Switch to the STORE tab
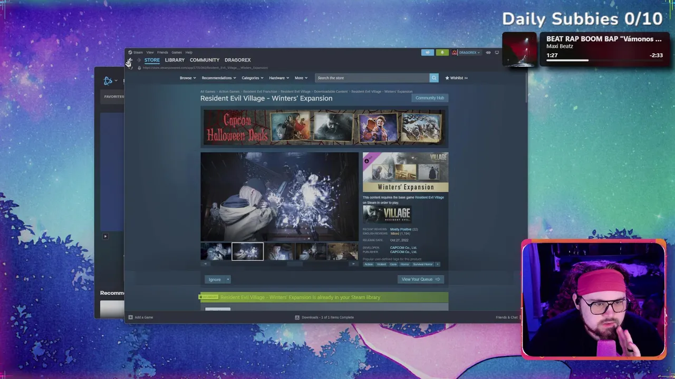Image resolution: width=675 pixels, height=379 pixels. pyautogui.click(x=152, y=60)
